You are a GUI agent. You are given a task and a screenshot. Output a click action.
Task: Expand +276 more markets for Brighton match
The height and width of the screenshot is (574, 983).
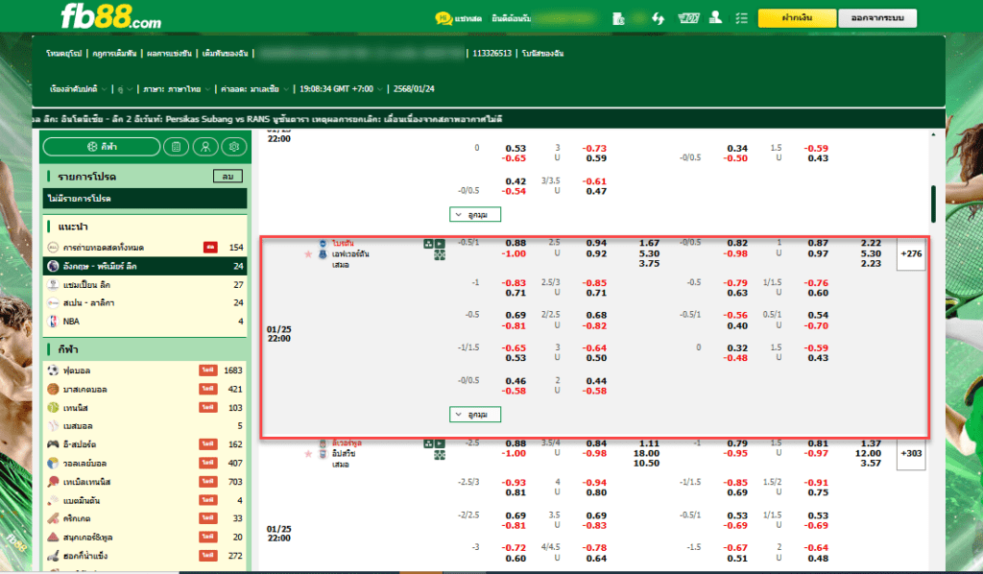coord(911,253)
